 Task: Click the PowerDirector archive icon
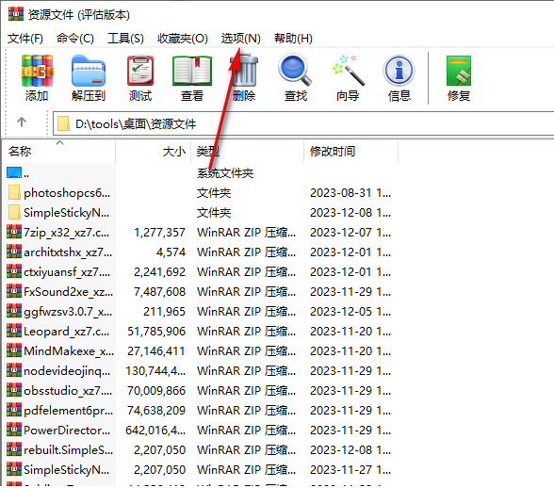14,430
